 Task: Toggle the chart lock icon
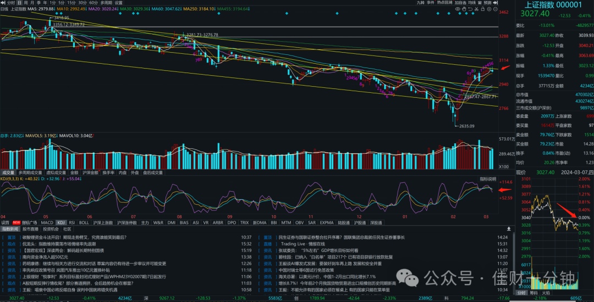483,9
